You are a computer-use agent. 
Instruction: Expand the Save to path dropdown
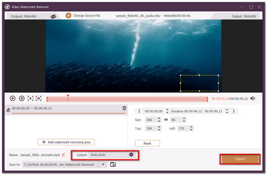tap(103, 164)
